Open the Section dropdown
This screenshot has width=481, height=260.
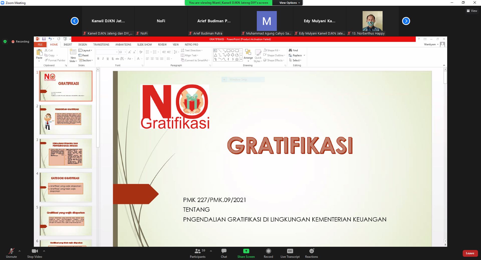[x=86, y=60]
